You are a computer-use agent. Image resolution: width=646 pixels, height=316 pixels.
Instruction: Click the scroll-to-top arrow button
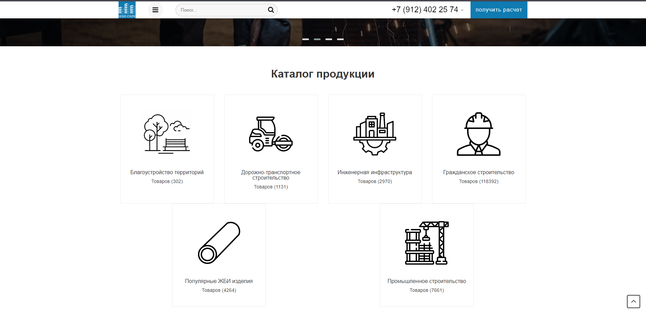tap(634, 301)
